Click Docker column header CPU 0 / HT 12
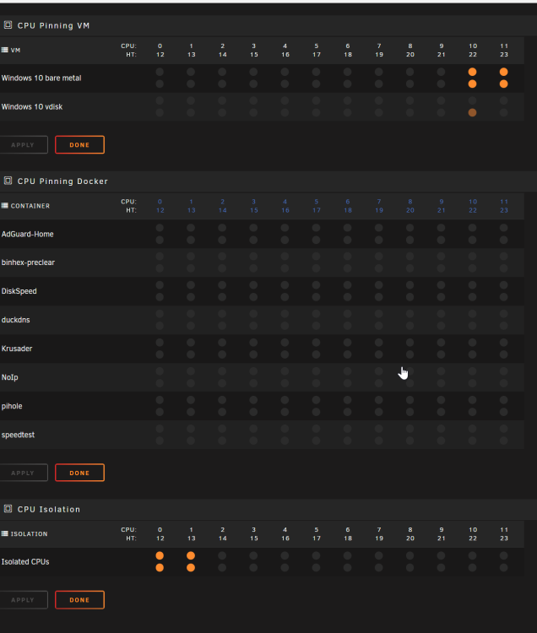 point(160,206)
